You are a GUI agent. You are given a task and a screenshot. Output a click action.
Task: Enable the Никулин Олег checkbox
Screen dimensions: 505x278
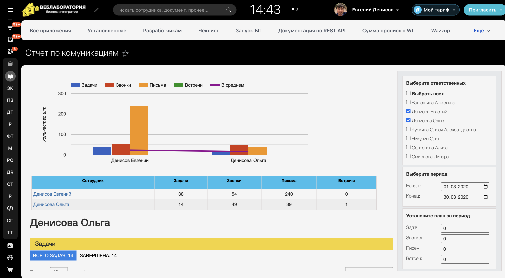(408, 138)
